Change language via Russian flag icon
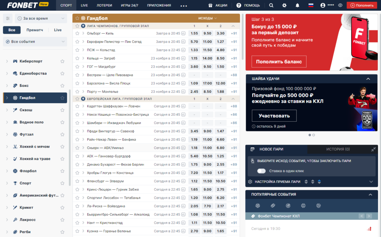 pyautogui.click(x=311, y=5)
